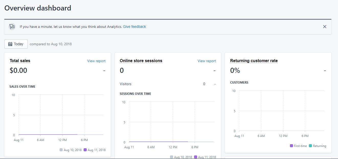Open the Give feedback link
The height and width of the screenshot is (159, 338).
coord(134,27)
